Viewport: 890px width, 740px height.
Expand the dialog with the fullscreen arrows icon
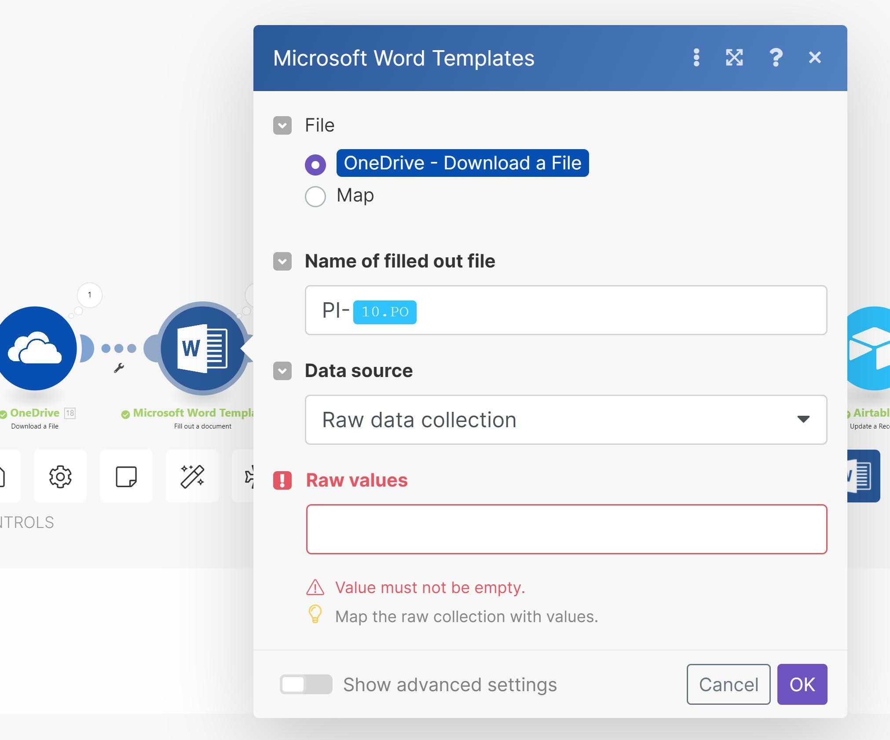[734, 58]
